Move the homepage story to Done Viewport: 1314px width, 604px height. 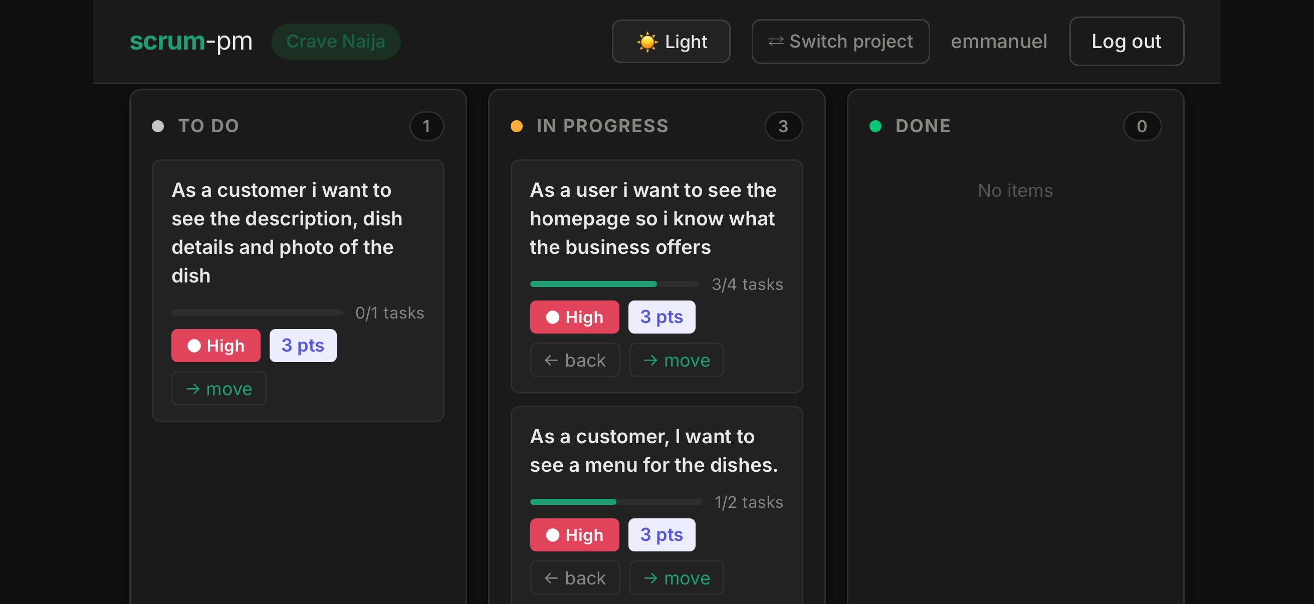[677, 360]
